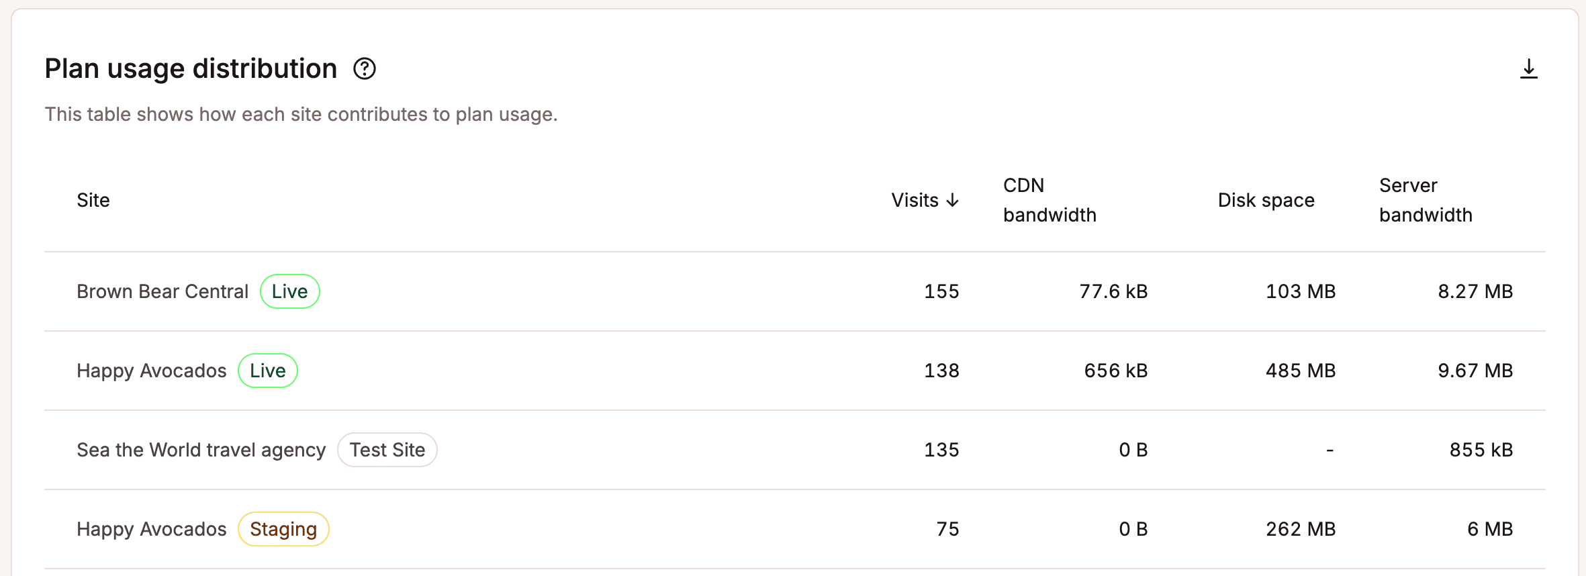
Task: Open the Brown Bear Central site
Action: [162, 291]
